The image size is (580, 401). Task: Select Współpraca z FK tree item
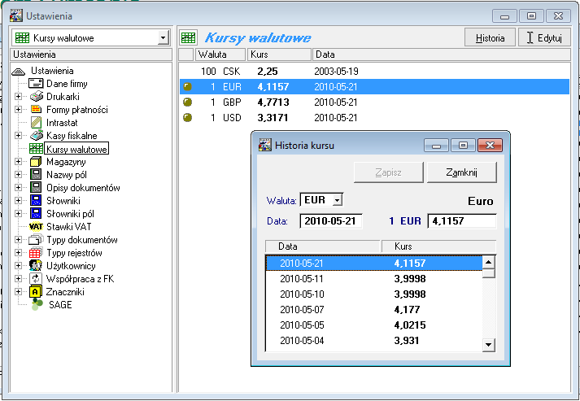pyautogui.click(x=80, y=279)
